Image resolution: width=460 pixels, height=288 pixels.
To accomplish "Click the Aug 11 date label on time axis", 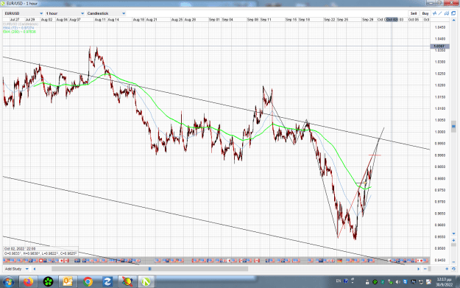I will pyautogui.click(x=100, y=20).
